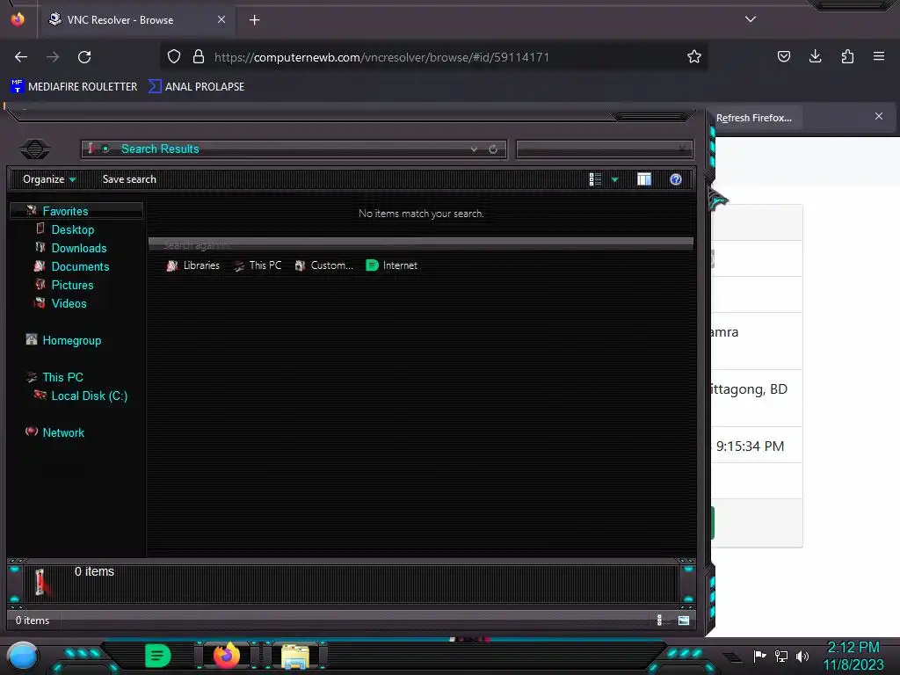The image size is (900, 675).
Task: Open the Firefox extensions icon
Action: coord(847,56)
